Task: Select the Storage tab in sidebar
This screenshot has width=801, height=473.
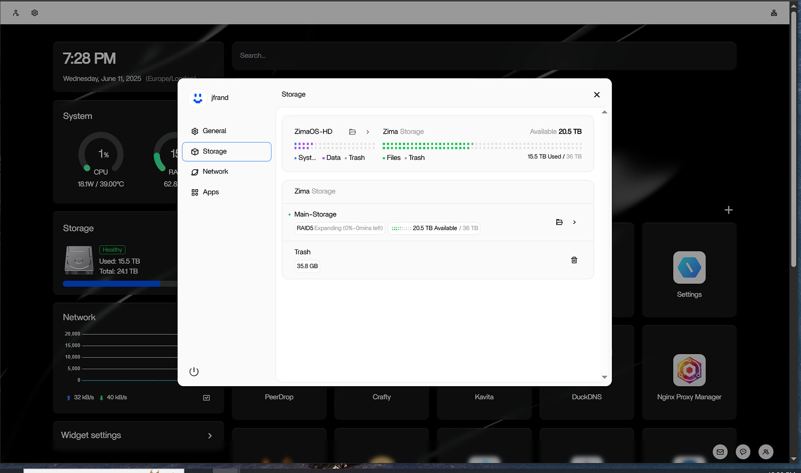Action: (227, 151)
